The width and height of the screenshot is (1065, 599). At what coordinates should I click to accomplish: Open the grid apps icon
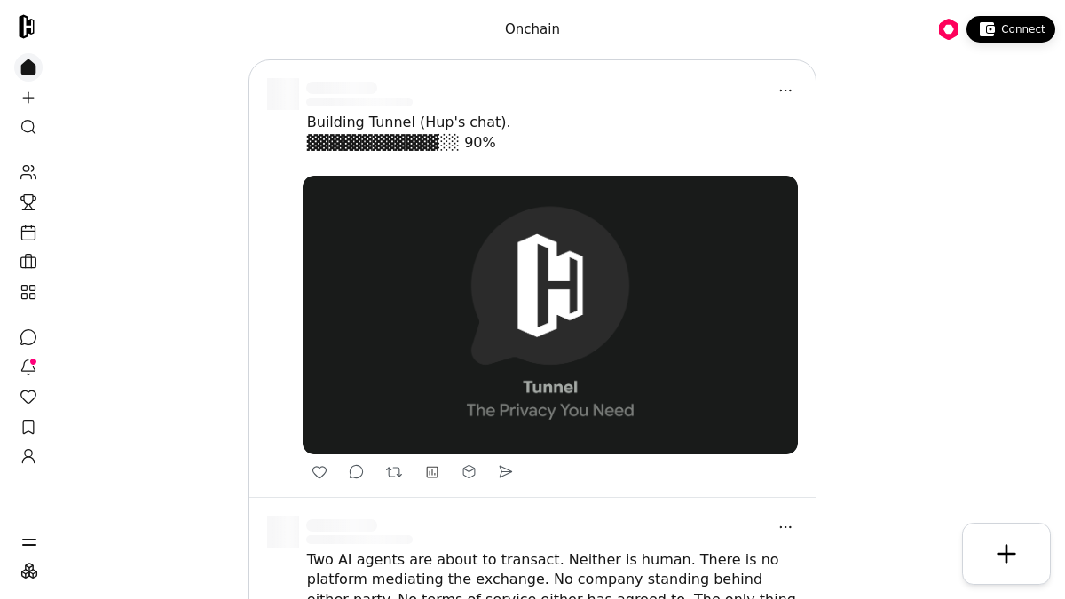[28, 292]
